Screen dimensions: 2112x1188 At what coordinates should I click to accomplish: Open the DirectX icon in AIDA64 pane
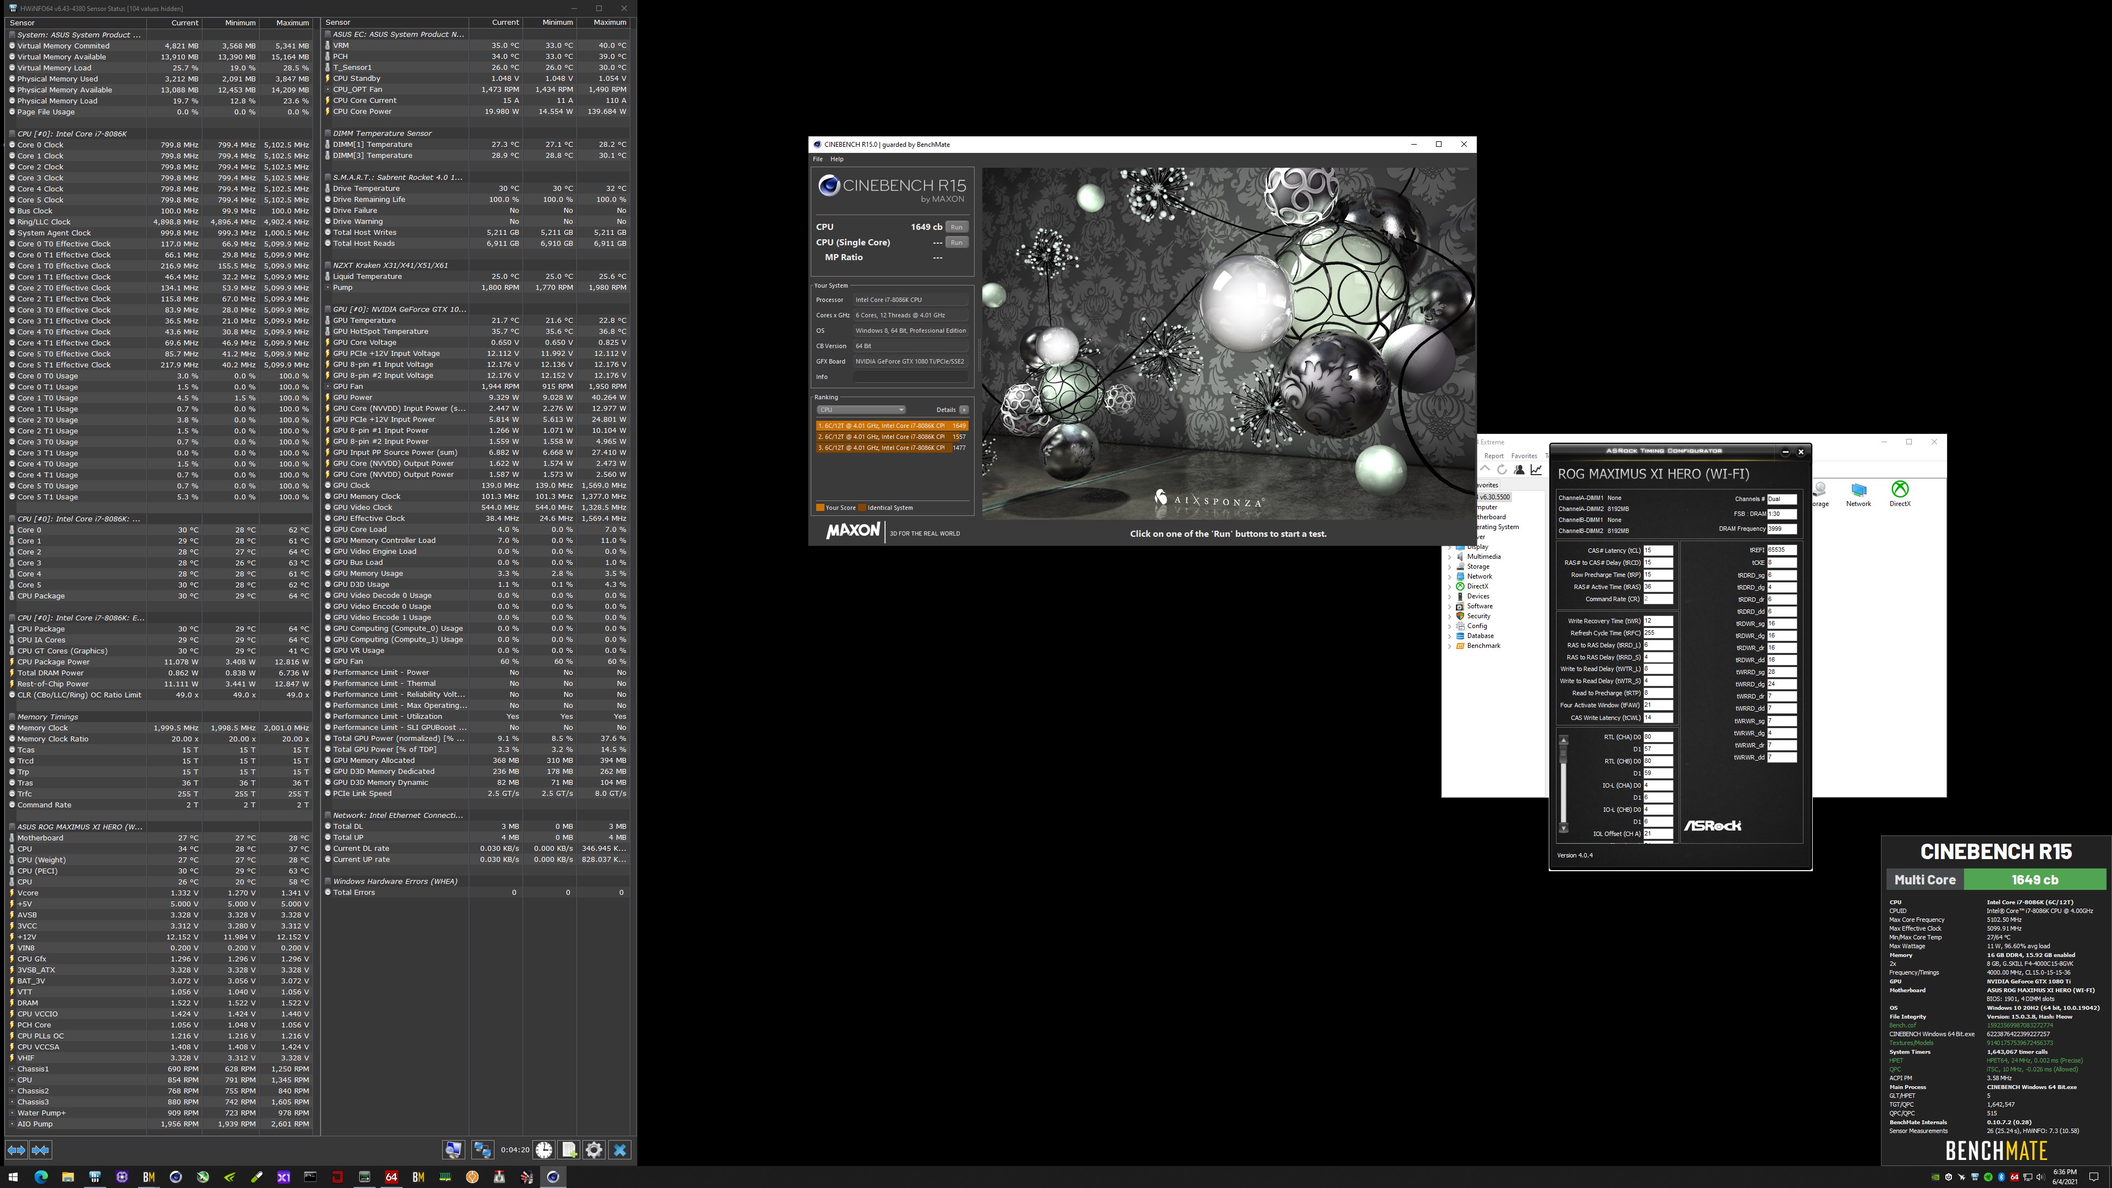pos(1900,493)
